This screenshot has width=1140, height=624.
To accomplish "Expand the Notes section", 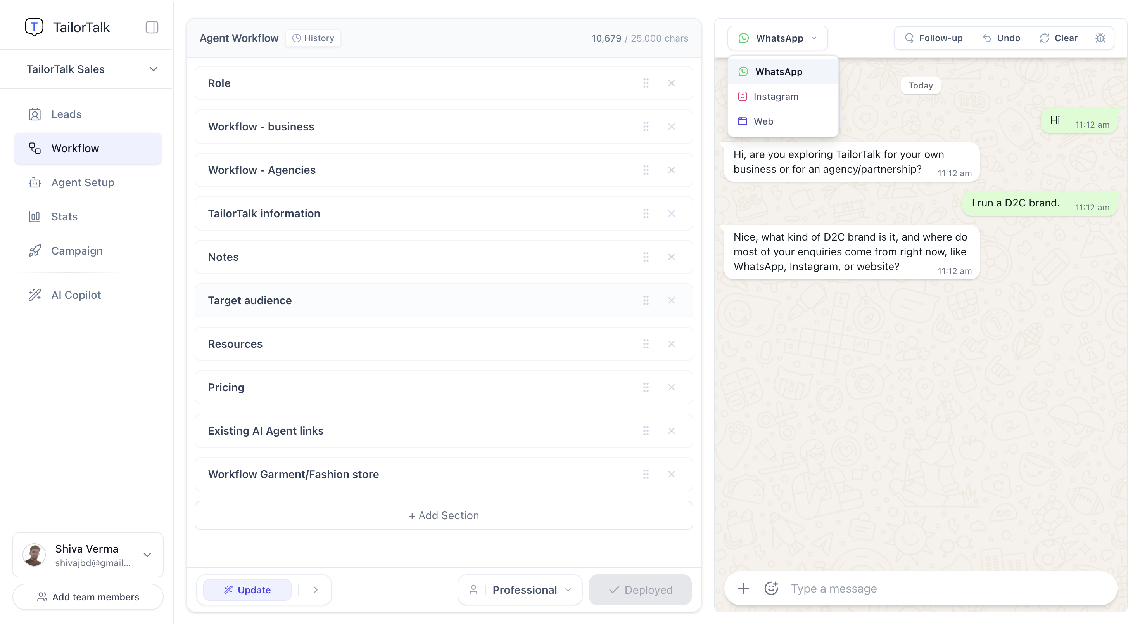I will coord(444,257).
